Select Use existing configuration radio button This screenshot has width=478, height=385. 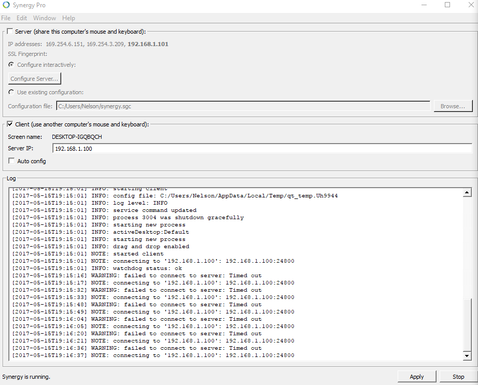point(11,92)
